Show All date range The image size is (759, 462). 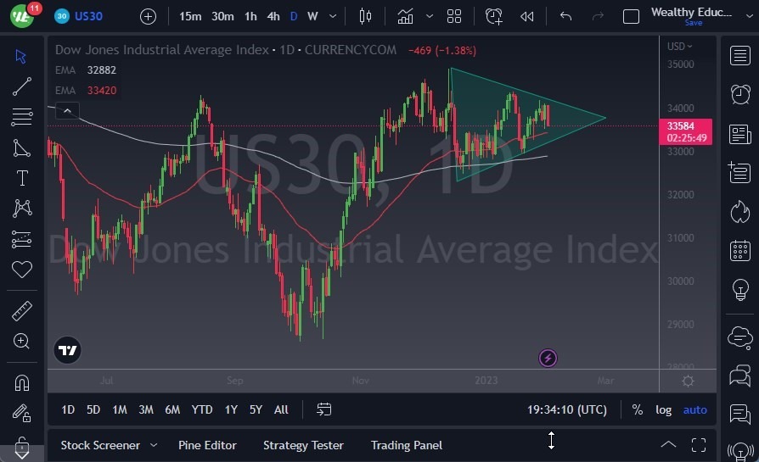click(281, 409)
